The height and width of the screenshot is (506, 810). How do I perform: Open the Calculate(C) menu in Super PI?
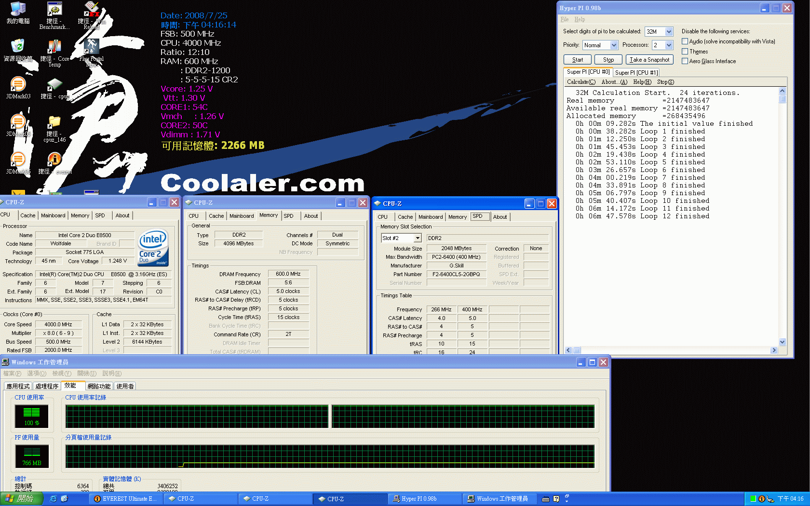581,82
